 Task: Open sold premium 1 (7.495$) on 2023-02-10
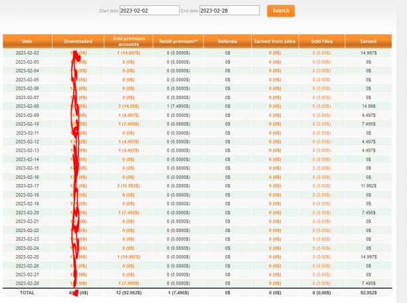click(x=128, y=124)
